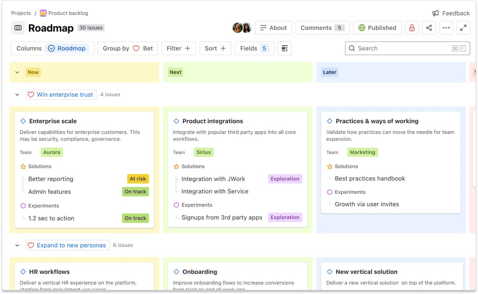Open the layout options icon after Fields
478x294 pixels.
[x=285, y=49]
